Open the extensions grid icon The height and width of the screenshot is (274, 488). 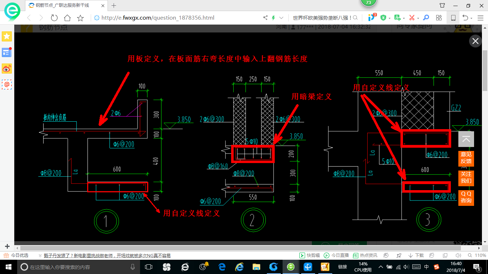439,17
